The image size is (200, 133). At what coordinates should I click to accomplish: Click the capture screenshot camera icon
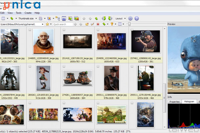[64, 19]
